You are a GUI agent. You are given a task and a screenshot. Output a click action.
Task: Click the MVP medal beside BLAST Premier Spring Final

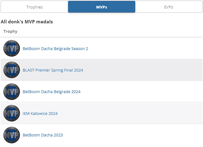click(x=11, y=70)
